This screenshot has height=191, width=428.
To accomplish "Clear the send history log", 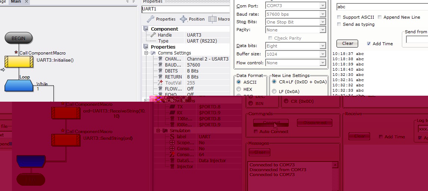I will (347, 43).
